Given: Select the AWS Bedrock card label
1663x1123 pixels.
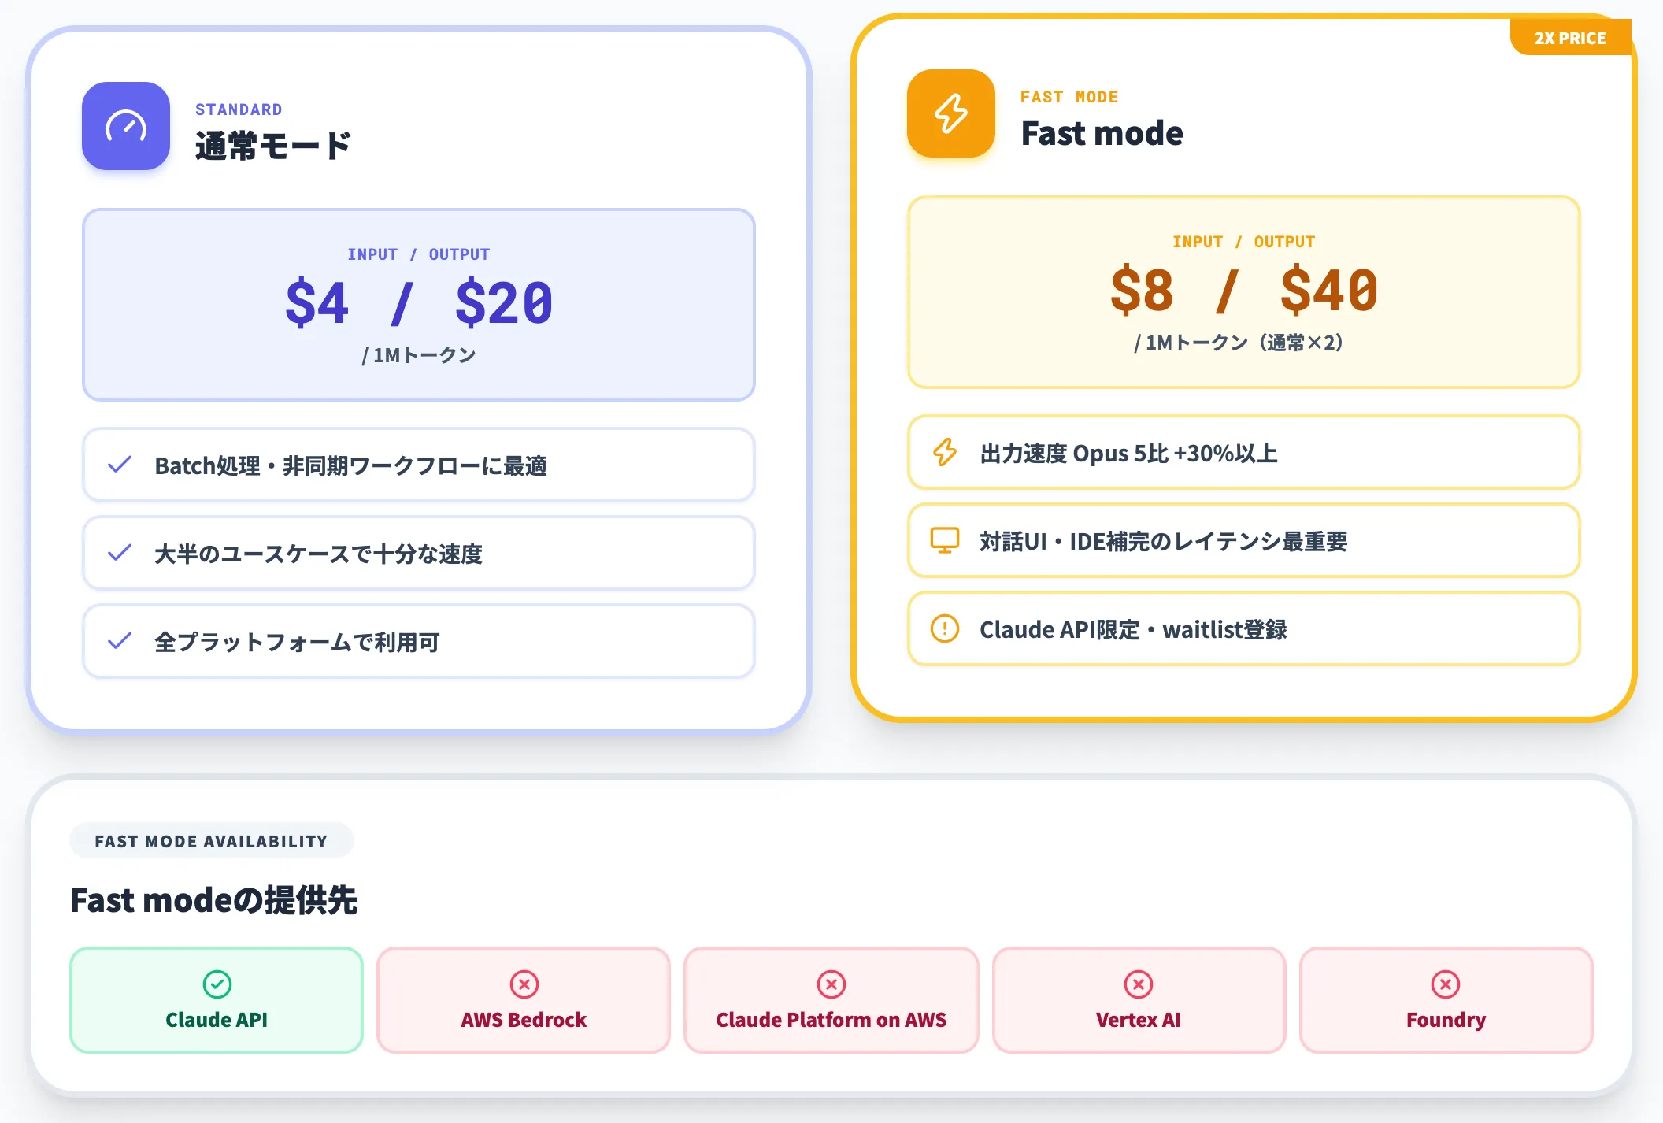Looking at the screenshot, I should coord(524,1020).
